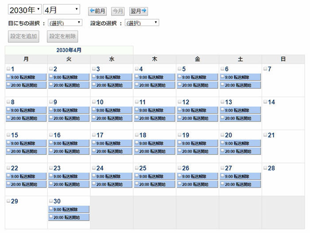Click the 2030年4月 calendar header

click(69, 50)
